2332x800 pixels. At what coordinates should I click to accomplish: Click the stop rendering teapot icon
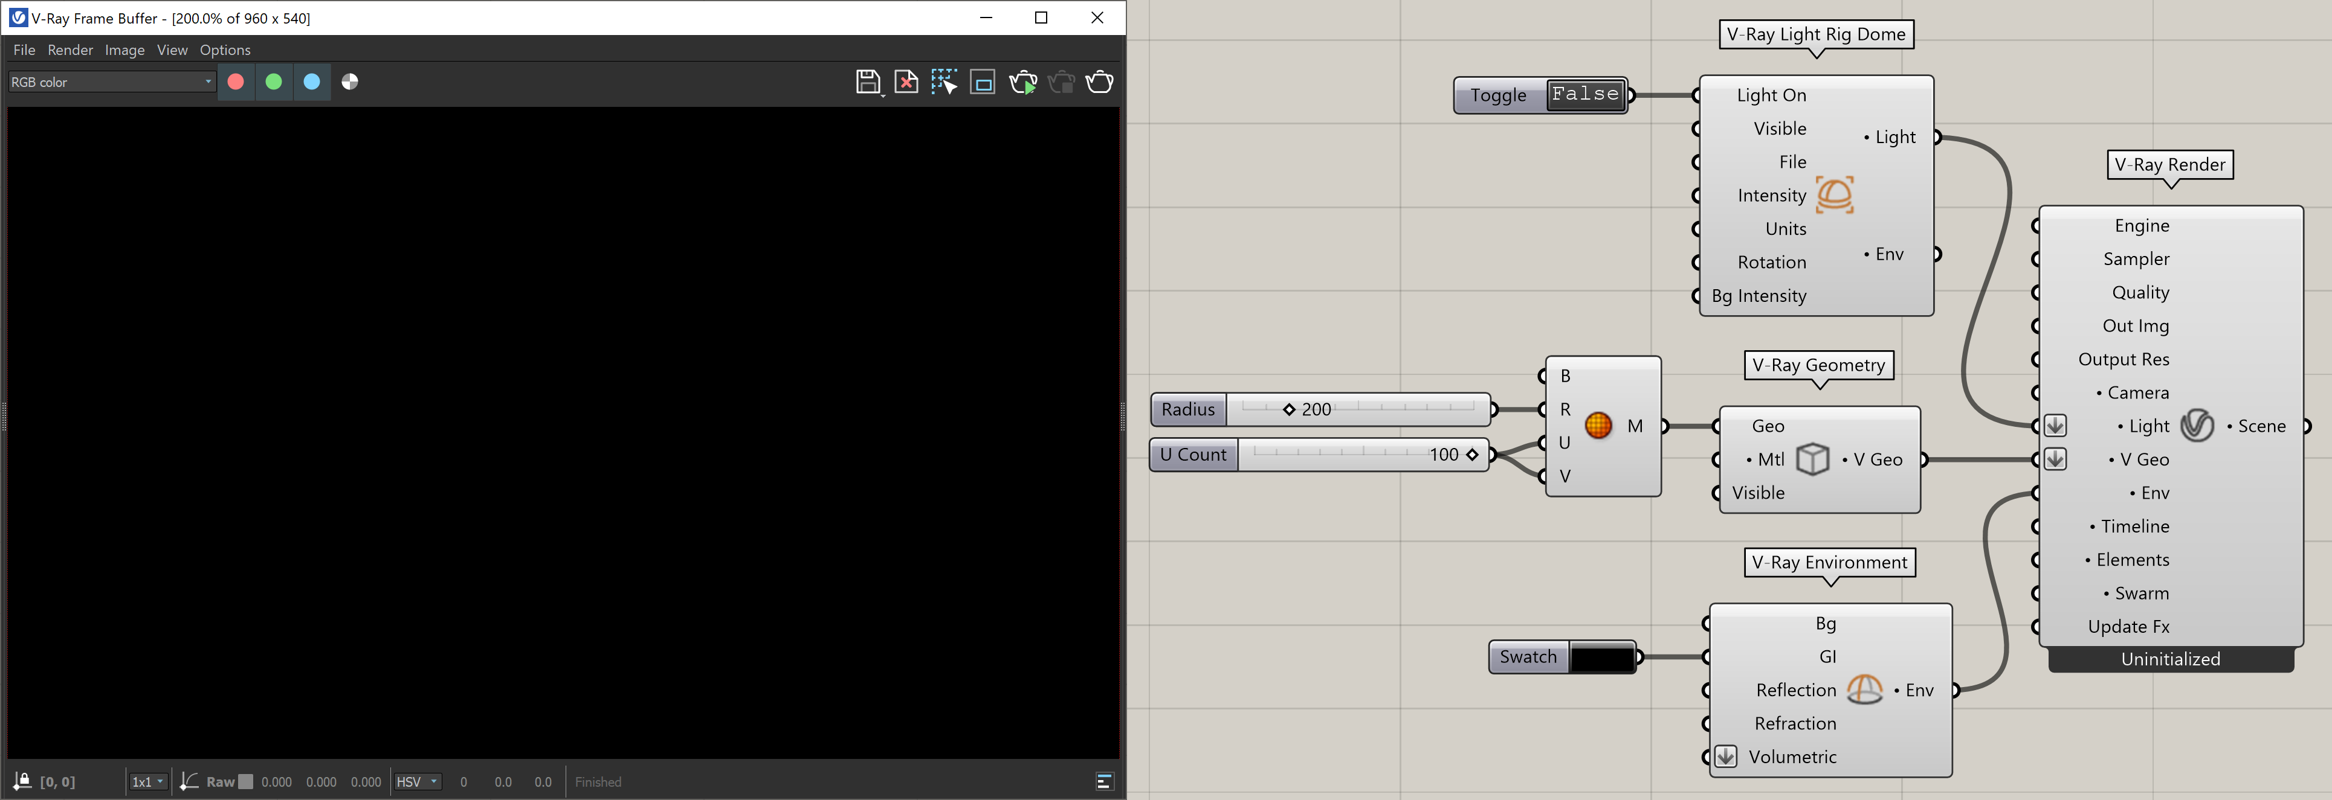click(x=1061, y=82)
